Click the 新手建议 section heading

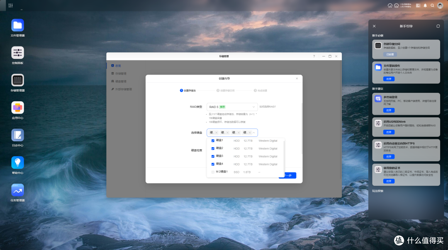[378, 89]
